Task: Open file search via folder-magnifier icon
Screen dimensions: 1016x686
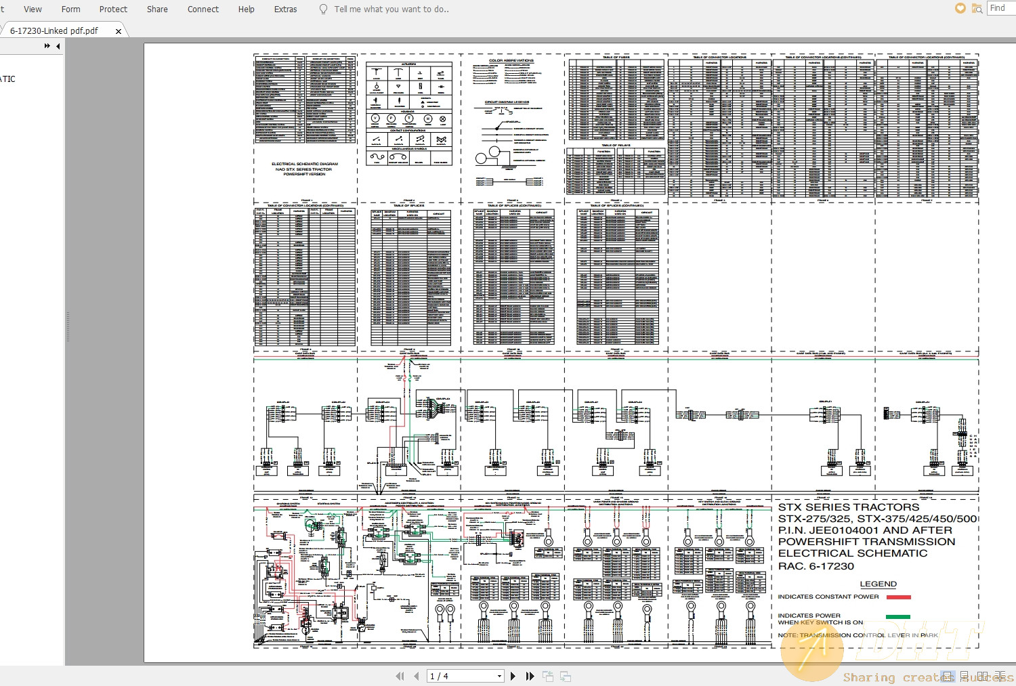Action: click(x=977, y=9)
